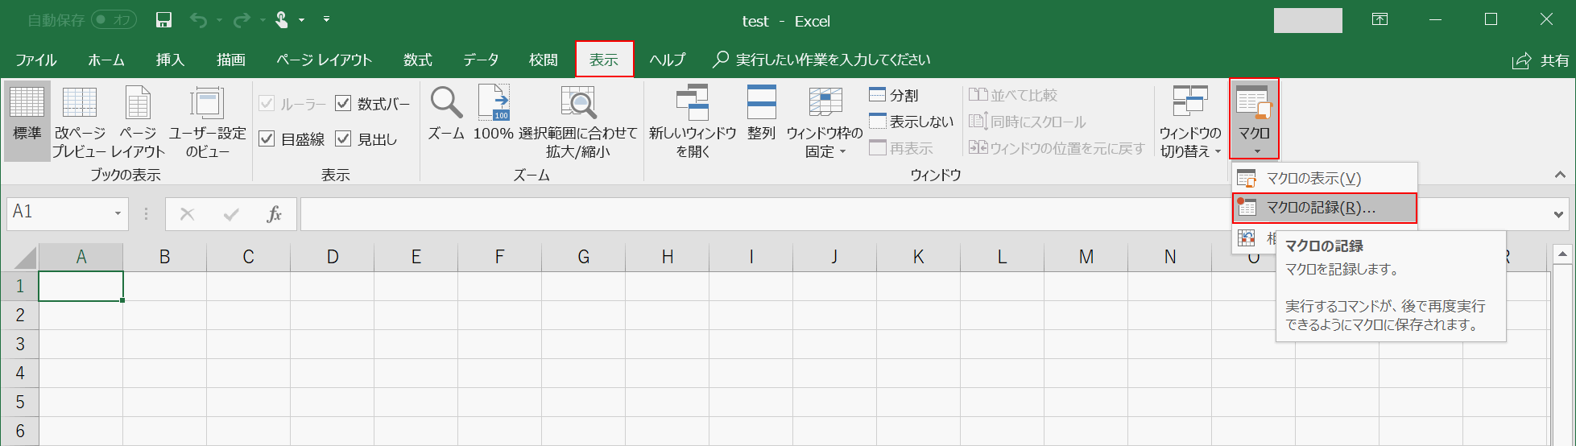Viewport: 1576px width, 446px height.
Task: Click the 共有 share button
Action: tap(1541, 60)
